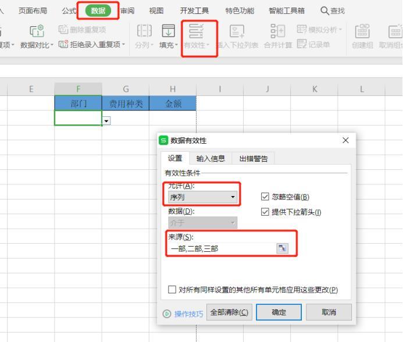Switch to the 页面布局 tab
The height and width of the screenshot is (342, 403).
33,10
